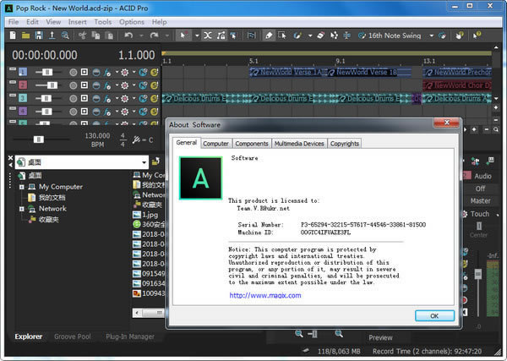Open the undo history dropdown arrow
Screen dimensions: 507x361
pos(141,36)
